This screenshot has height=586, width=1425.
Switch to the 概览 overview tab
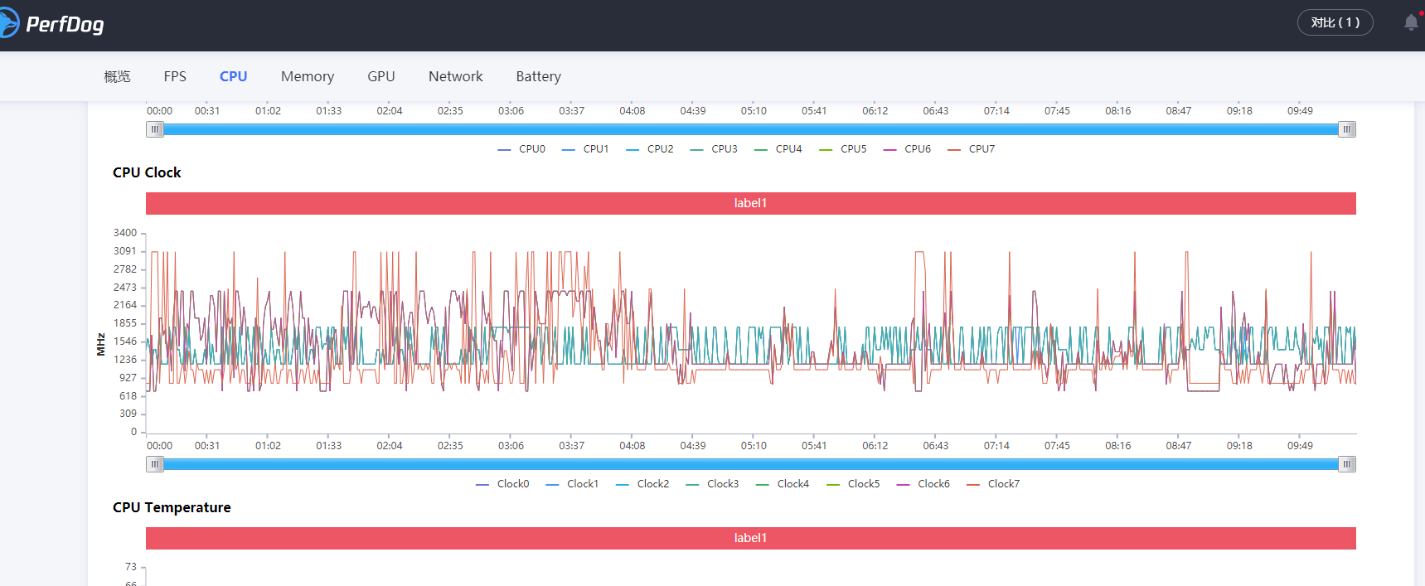click(117, 76)
